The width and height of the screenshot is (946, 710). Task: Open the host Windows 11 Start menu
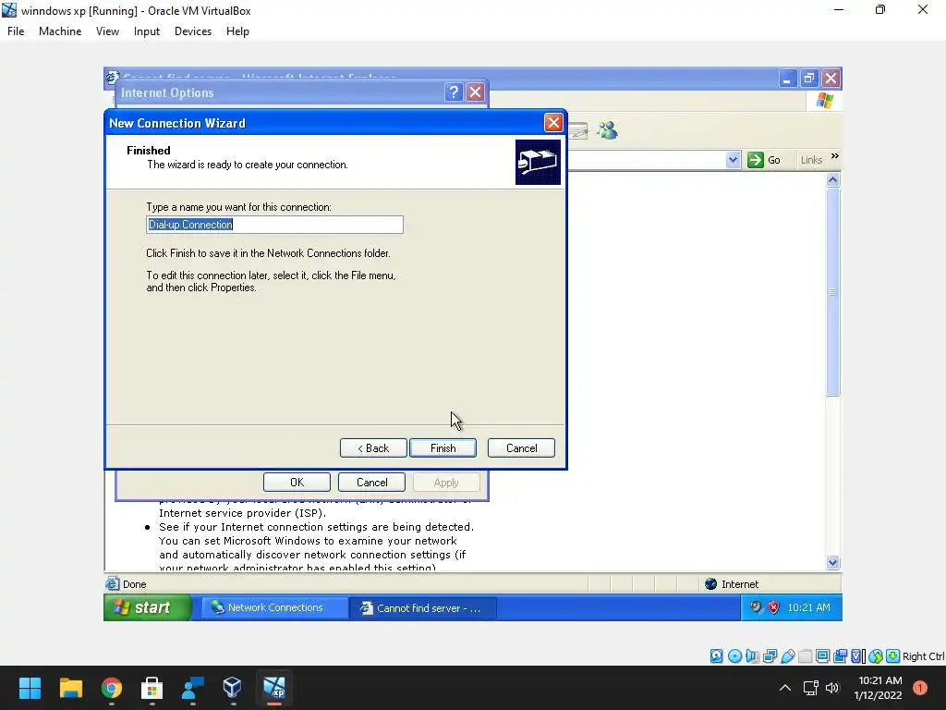click(30, 688)
